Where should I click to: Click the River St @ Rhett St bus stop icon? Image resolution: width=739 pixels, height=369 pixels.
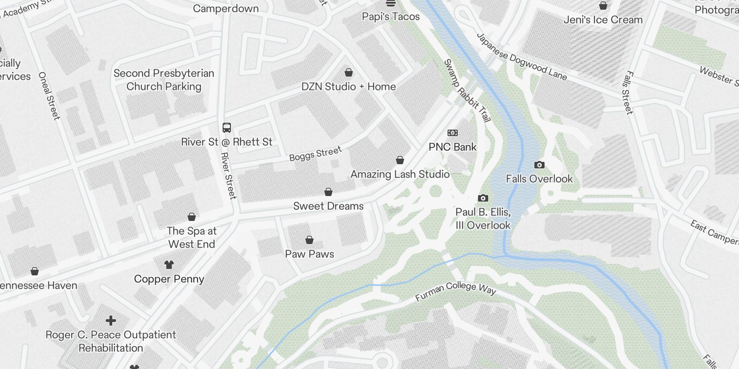[x=226, y=128]
